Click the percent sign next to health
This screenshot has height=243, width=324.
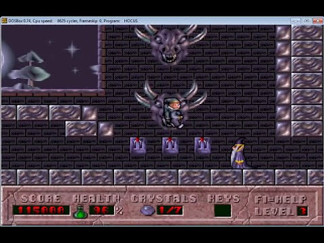click(119, 211)
